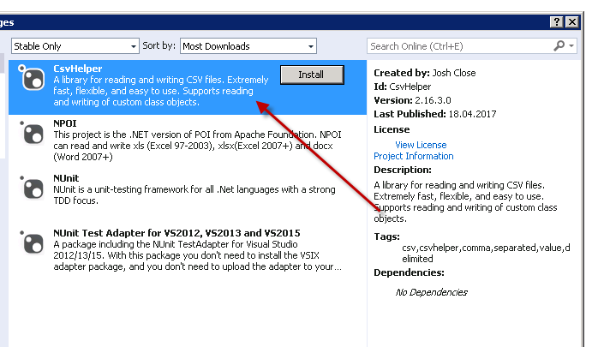Click the No Dependencies text
This screenshot has width=598, height=347.
[x=431, y=292]
